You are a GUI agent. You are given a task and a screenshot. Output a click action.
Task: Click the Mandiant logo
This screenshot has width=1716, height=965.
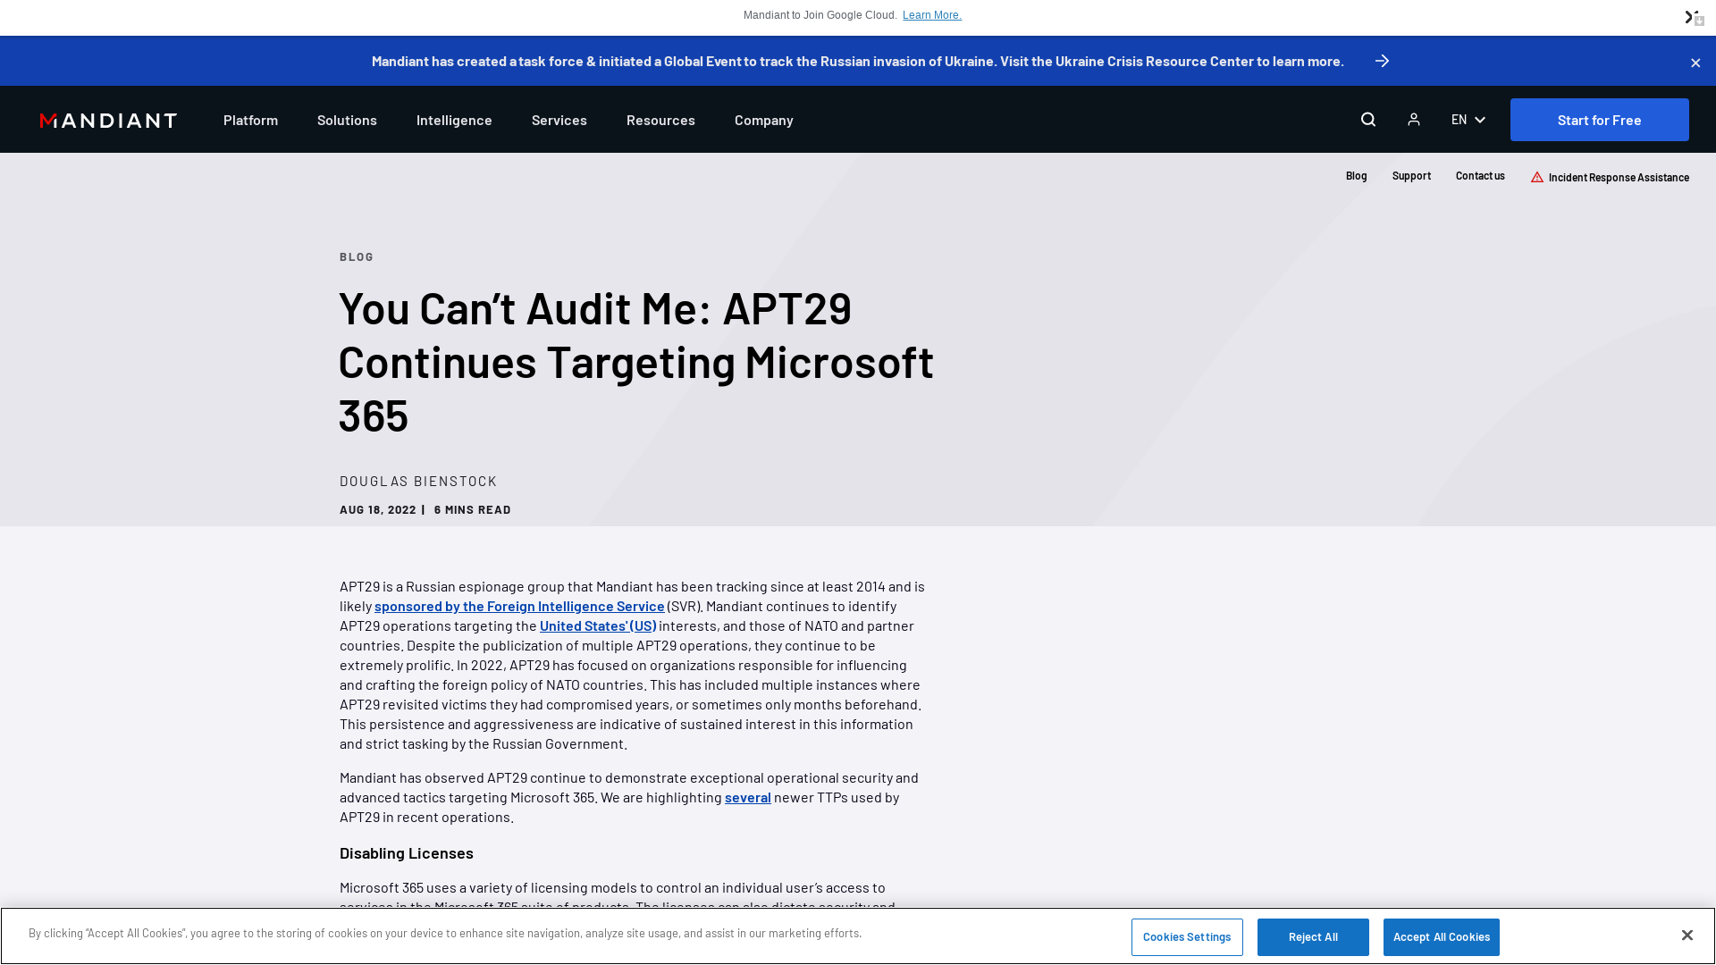[107, 120]
